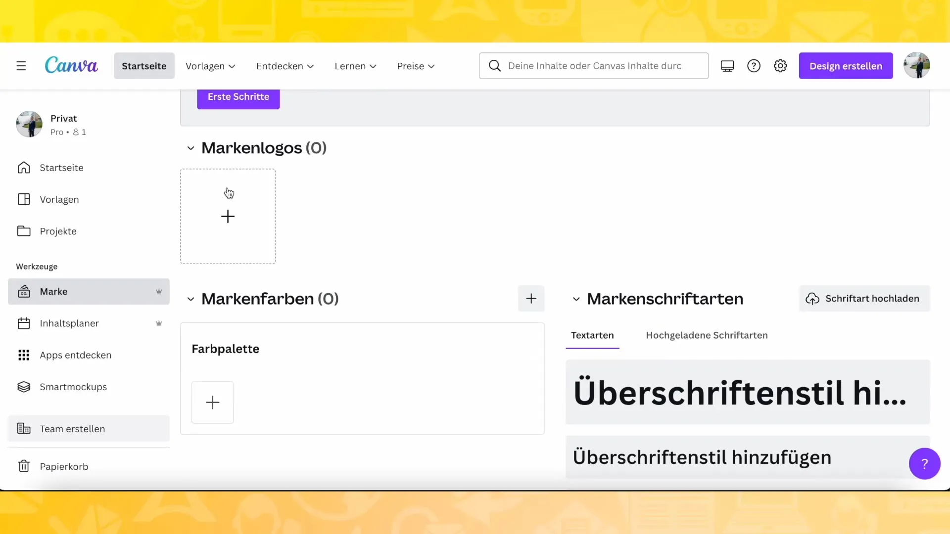Open the profile avatar in top right
This screenshot has height=534, width=950.
pyautogui.click(x=916, y=65)
